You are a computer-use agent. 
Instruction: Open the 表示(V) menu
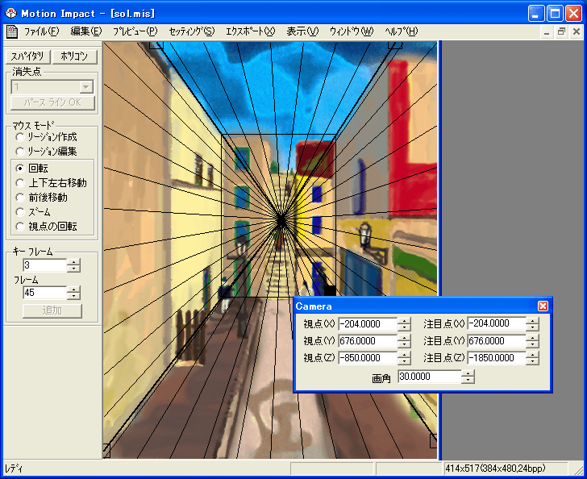point(302,31)
